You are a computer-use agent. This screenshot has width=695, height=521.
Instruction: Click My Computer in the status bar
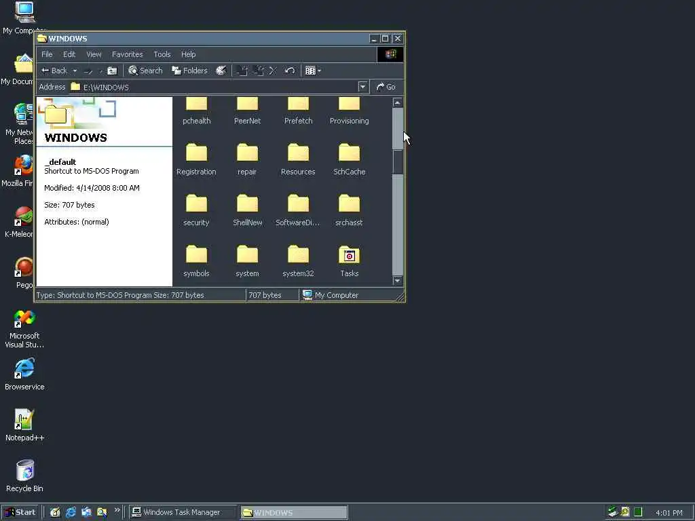point(331,295)
